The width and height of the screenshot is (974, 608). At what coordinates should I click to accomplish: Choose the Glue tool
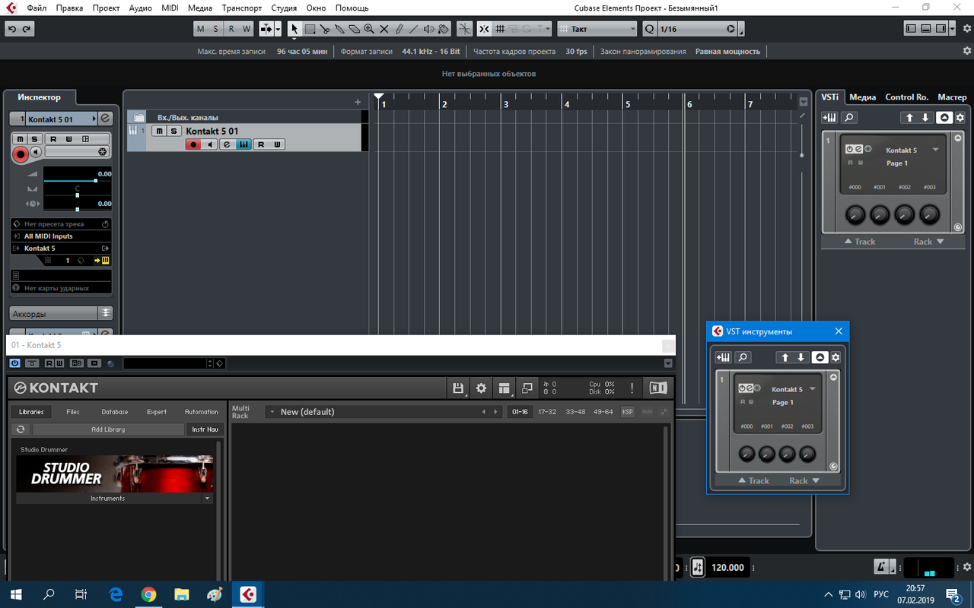(x=339, y=29)
